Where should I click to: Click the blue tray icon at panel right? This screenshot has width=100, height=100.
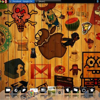98,1
